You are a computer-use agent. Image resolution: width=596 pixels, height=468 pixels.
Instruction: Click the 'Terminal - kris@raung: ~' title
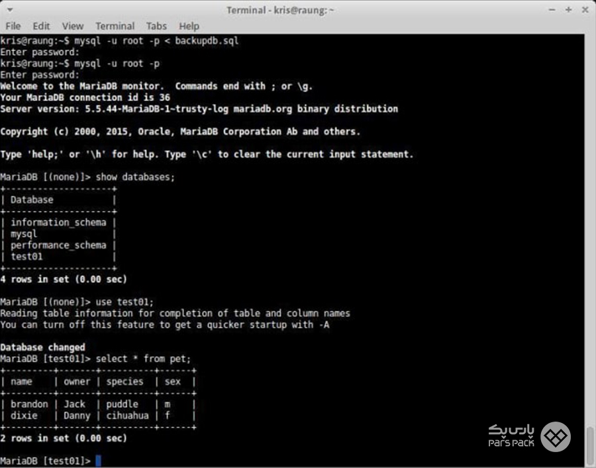pyautogui.click(x=280, y=10)
